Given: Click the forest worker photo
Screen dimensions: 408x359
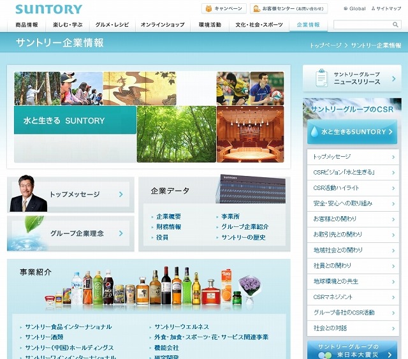Looking at the screenshot, I should tap(37, 89).
